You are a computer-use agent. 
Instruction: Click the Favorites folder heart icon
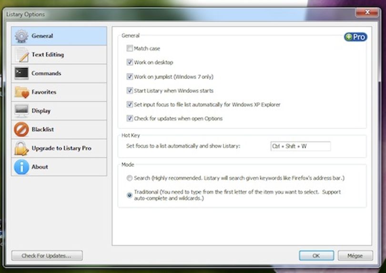pos(21,92)
